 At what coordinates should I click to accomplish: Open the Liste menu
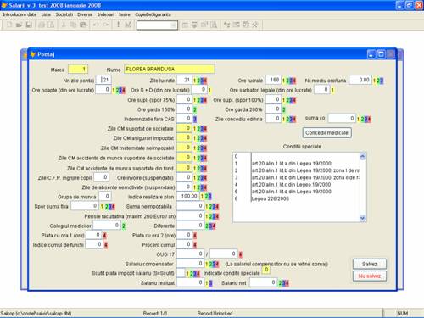click(46, 14)
